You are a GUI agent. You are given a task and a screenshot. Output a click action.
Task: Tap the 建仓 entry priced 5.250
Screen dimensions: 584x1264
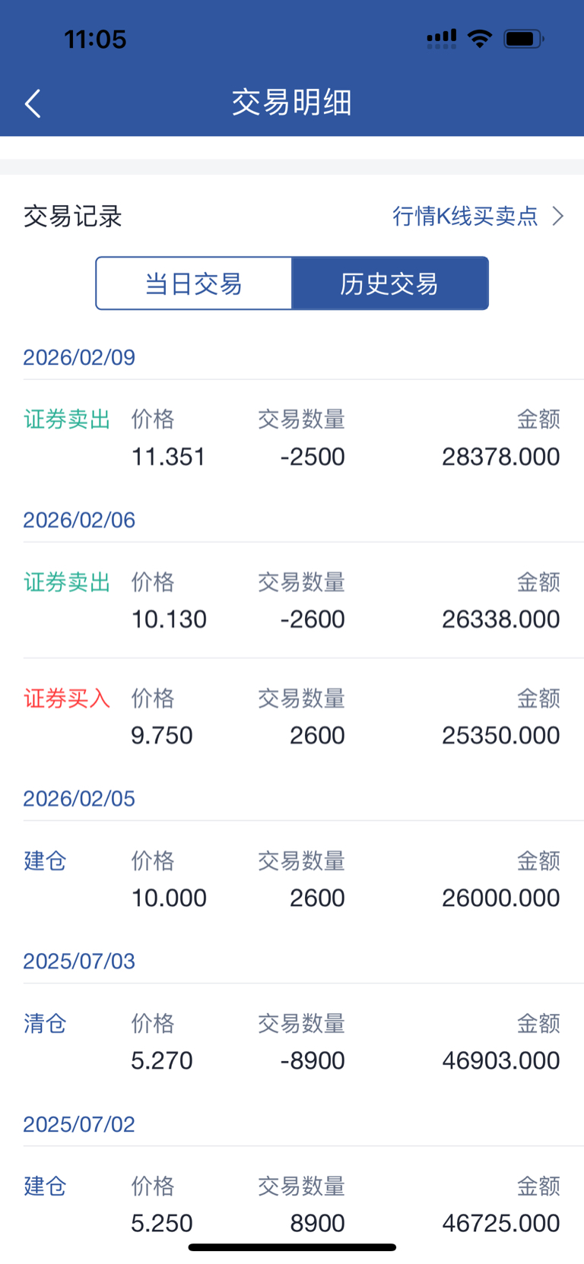45,1186
